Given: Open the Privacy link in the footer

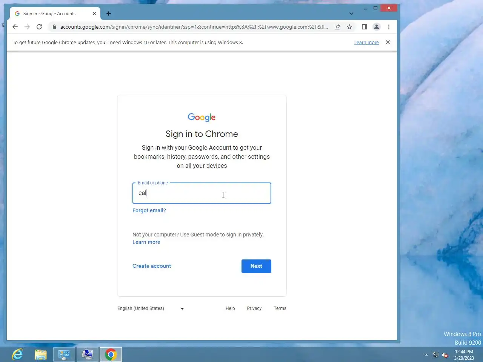Looking at the screenshot, I should pyautogui.click(x=254, y=308).
